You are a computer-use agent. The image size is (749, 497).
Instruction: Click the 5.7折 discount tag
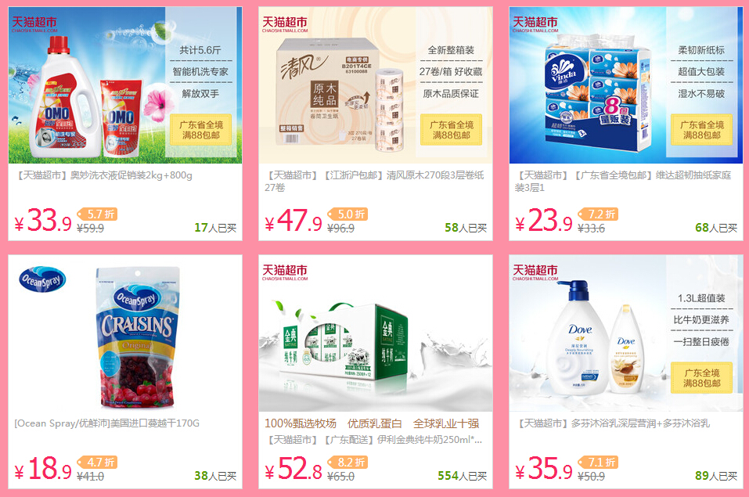(x=98, y=214)
